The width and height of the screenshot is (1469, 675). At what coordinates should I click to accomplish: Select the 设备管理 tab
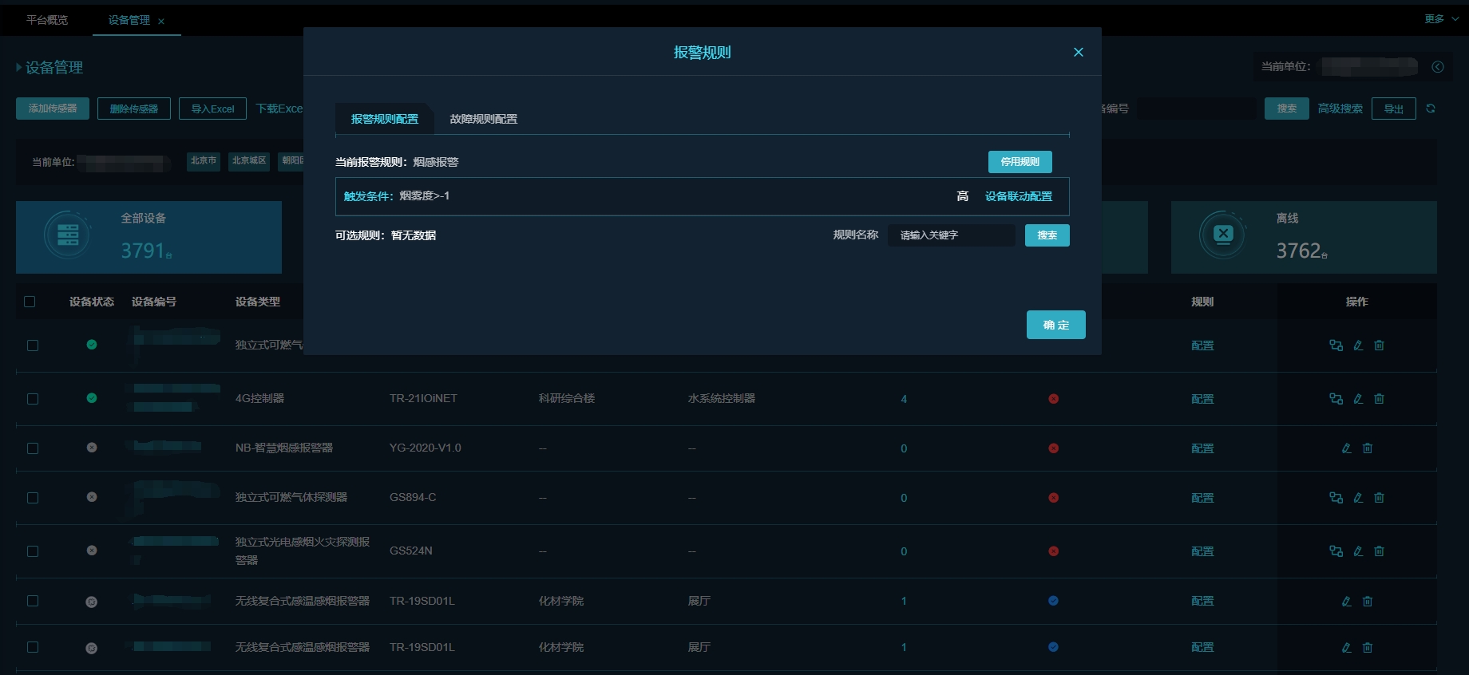pos(129,20)
